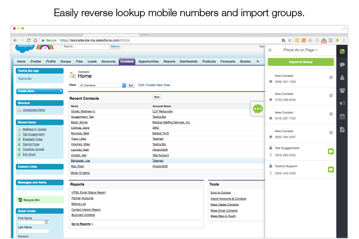Click Unresolved Items shortcut
Image resolution: width=359 pixels, height=239 pixels.
pyautogui.click(x=33, y=110)
